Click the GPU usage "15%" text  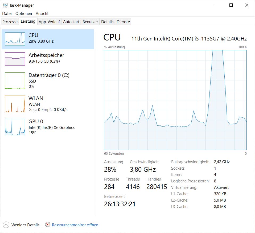32,133
